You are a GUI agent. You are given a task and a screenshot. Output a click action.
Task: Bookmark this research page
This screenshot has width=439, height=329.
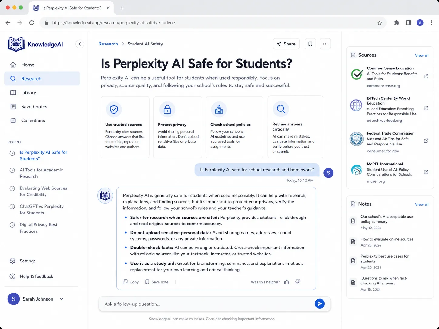310,44
